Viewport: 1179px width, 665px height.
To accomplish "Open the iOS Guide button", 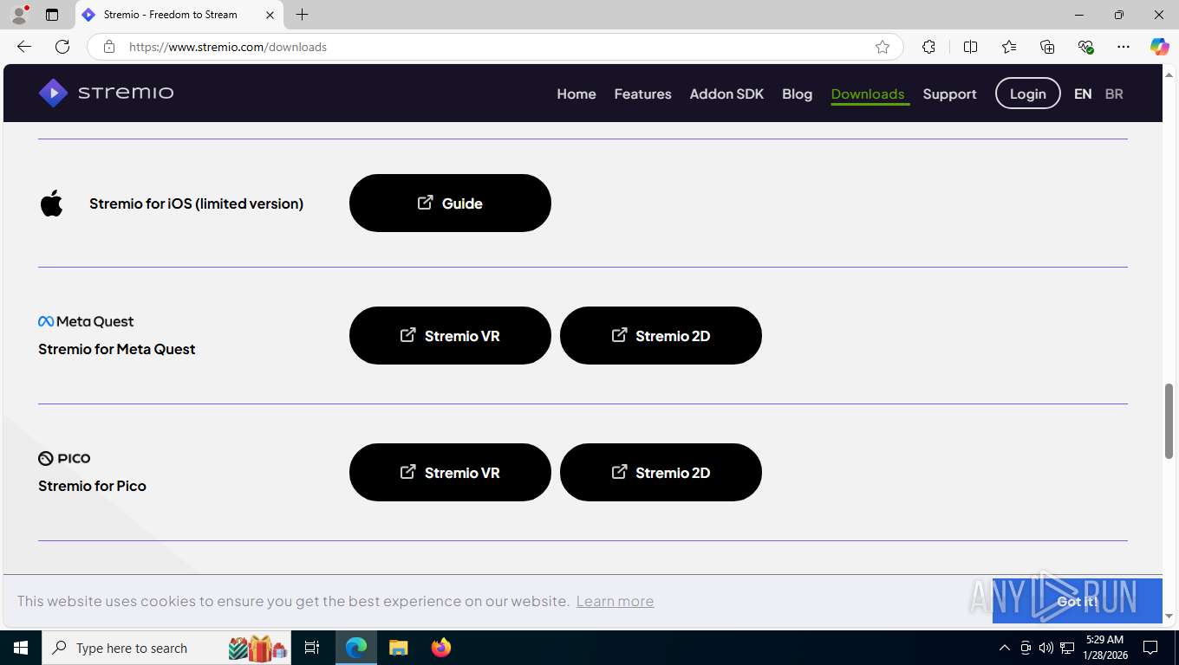I will point(450,203).
